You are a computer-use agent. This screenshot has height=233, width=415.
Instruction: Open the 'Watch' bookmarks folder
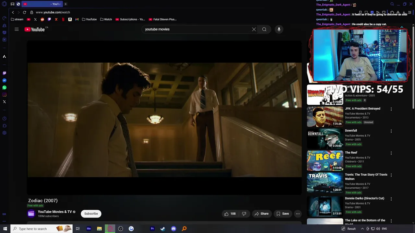coord(106,19)
